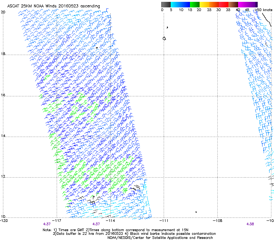Click the latitude label '12'
Viewport: 274px width, 240px height.
[3, 176]
